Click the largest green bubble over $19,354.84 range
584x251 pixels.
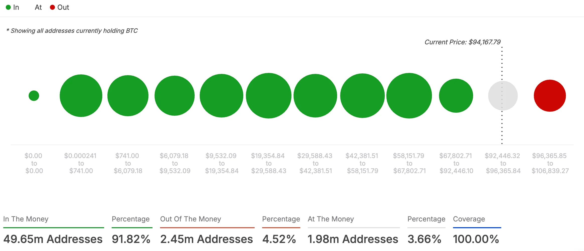pos(269,95)
